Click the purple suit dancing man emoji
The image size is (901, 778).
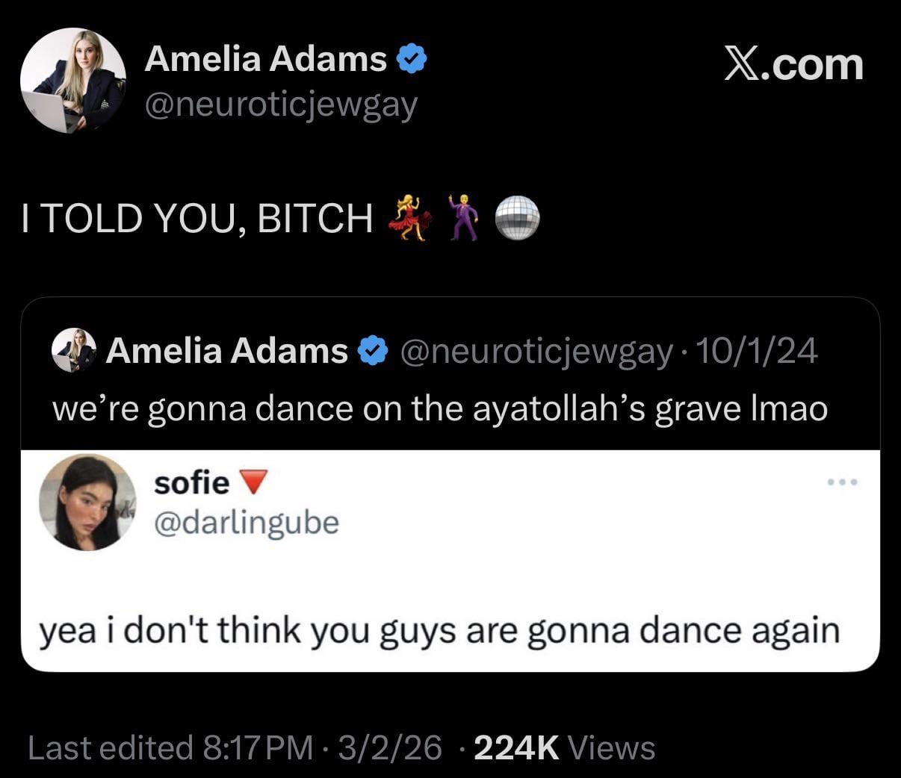(x=463, y=217)
